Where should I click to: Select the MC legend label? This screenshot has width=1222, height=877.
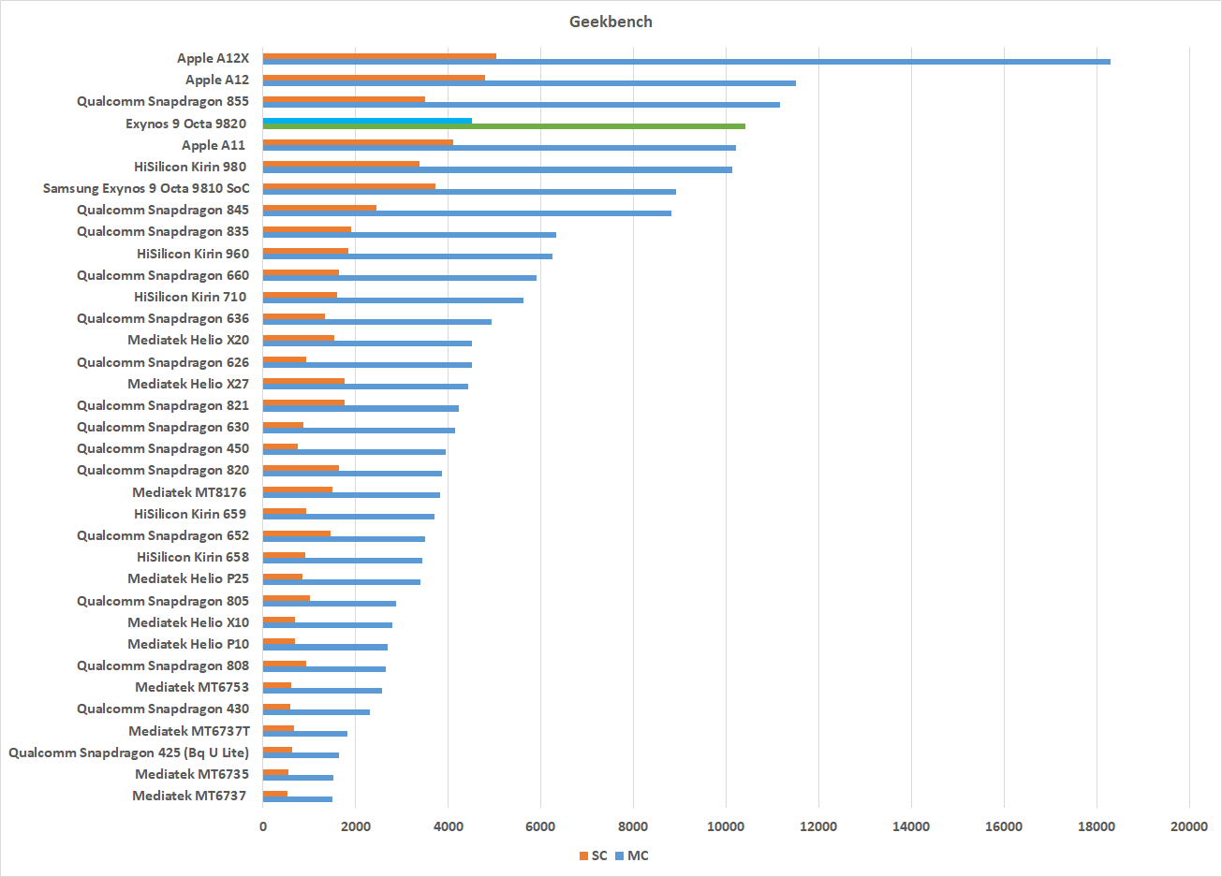tap(638, 855)
